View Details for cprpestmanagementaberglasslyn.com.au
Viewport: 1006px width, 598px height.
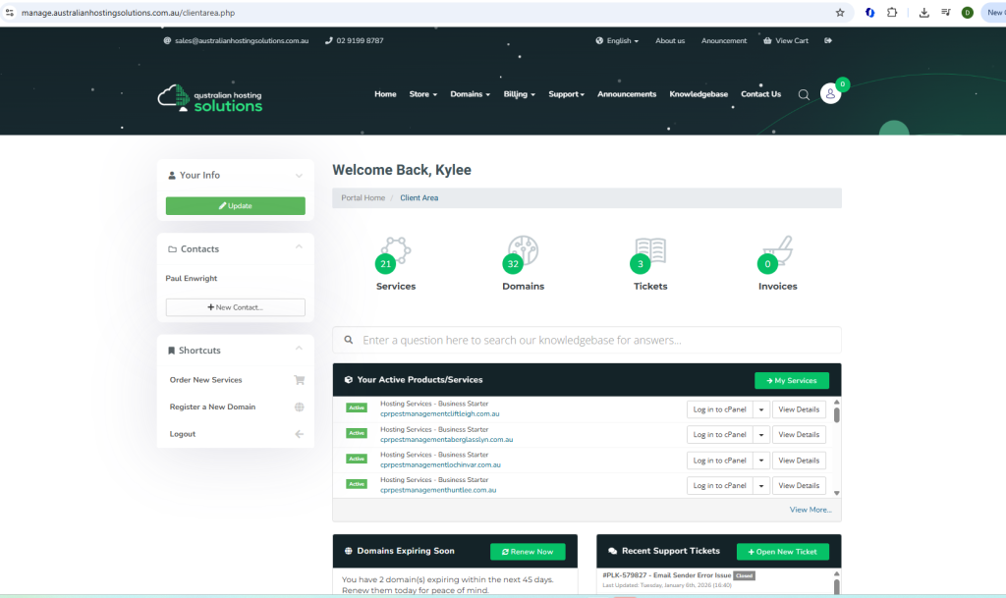click(x=799, y=435)
